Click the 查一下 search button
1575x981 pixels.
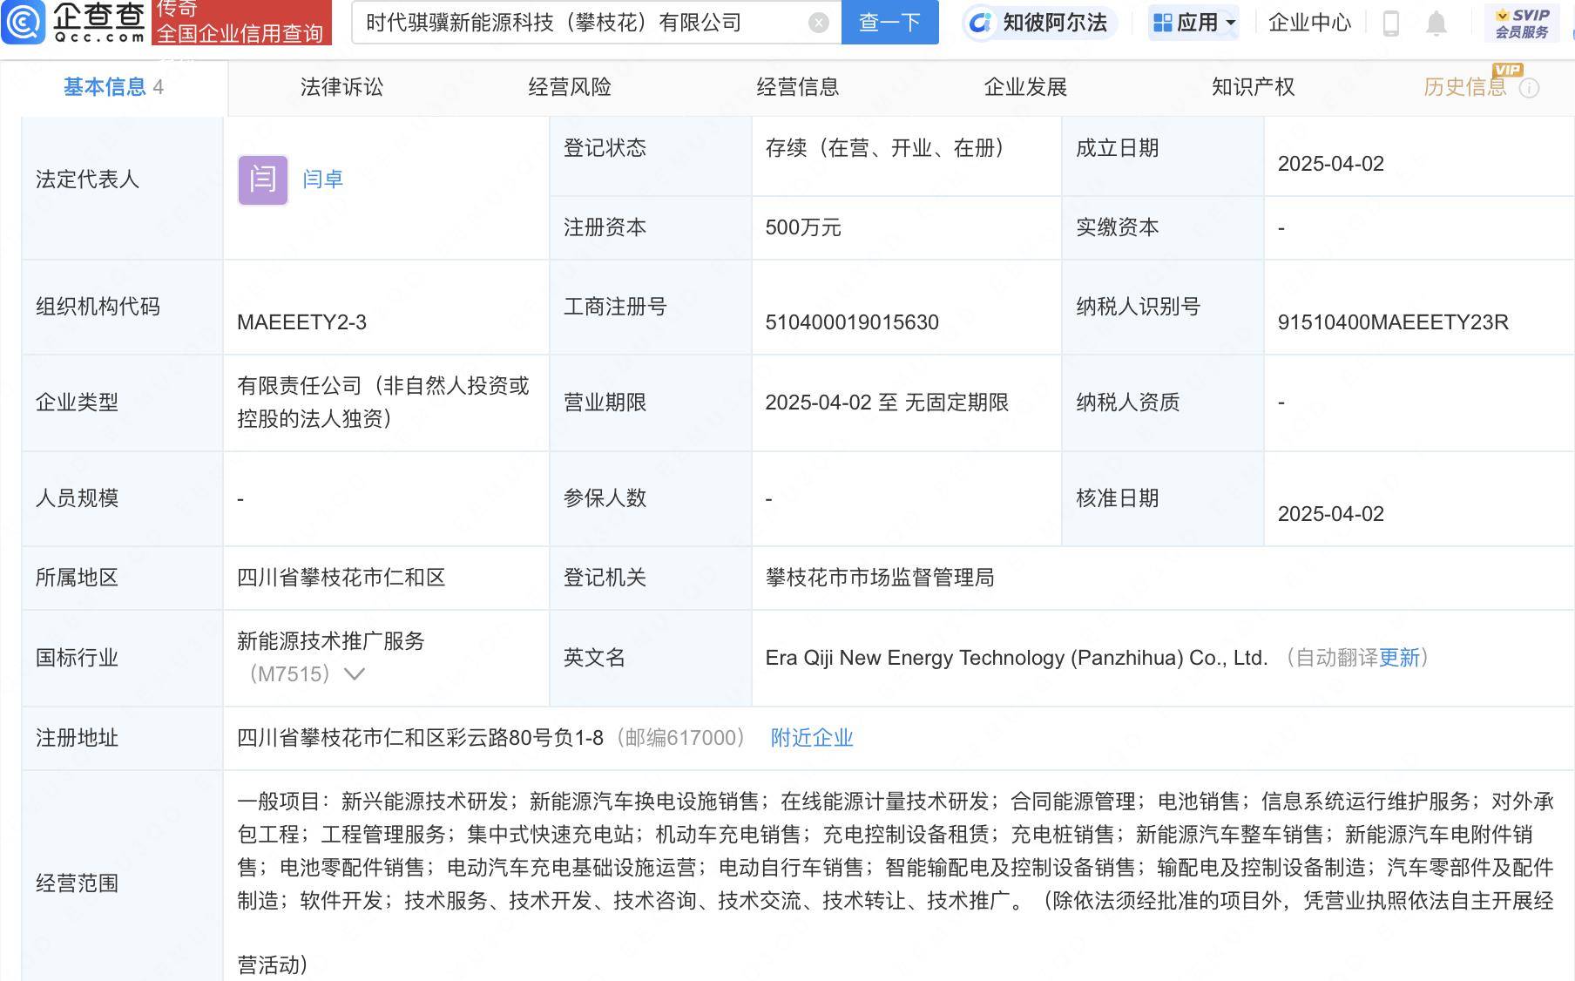coord(889,23)
